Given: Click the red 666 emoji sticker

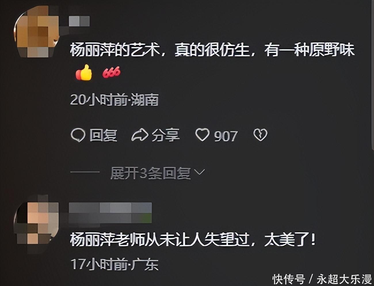Looking at the screenshot, I should point(111,72).
